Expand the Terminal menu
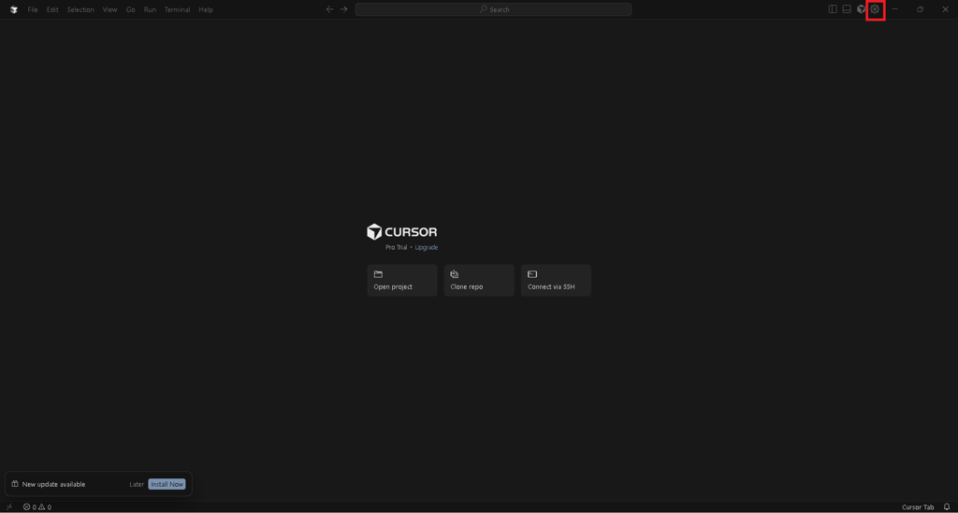Image resolution: width=958 pixels, height=513 pixels. click(x=177, y=9)
